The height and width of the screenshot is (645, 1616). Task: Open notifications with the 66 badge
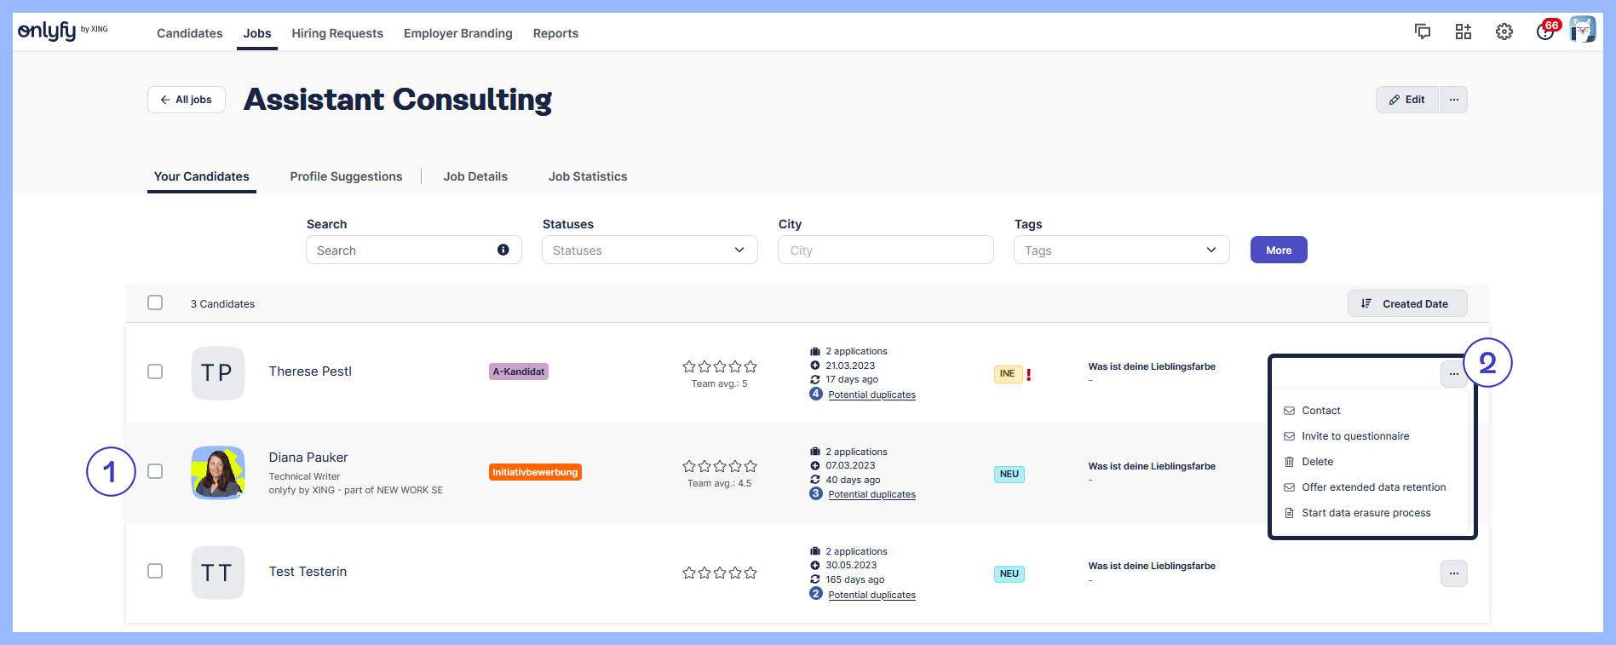[x=1545, y=32]
